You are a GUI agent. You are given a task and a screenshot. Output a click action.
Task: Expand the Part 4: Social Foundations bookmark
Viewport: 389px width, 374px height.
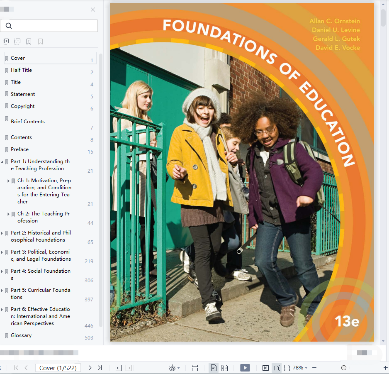point(2,271)
